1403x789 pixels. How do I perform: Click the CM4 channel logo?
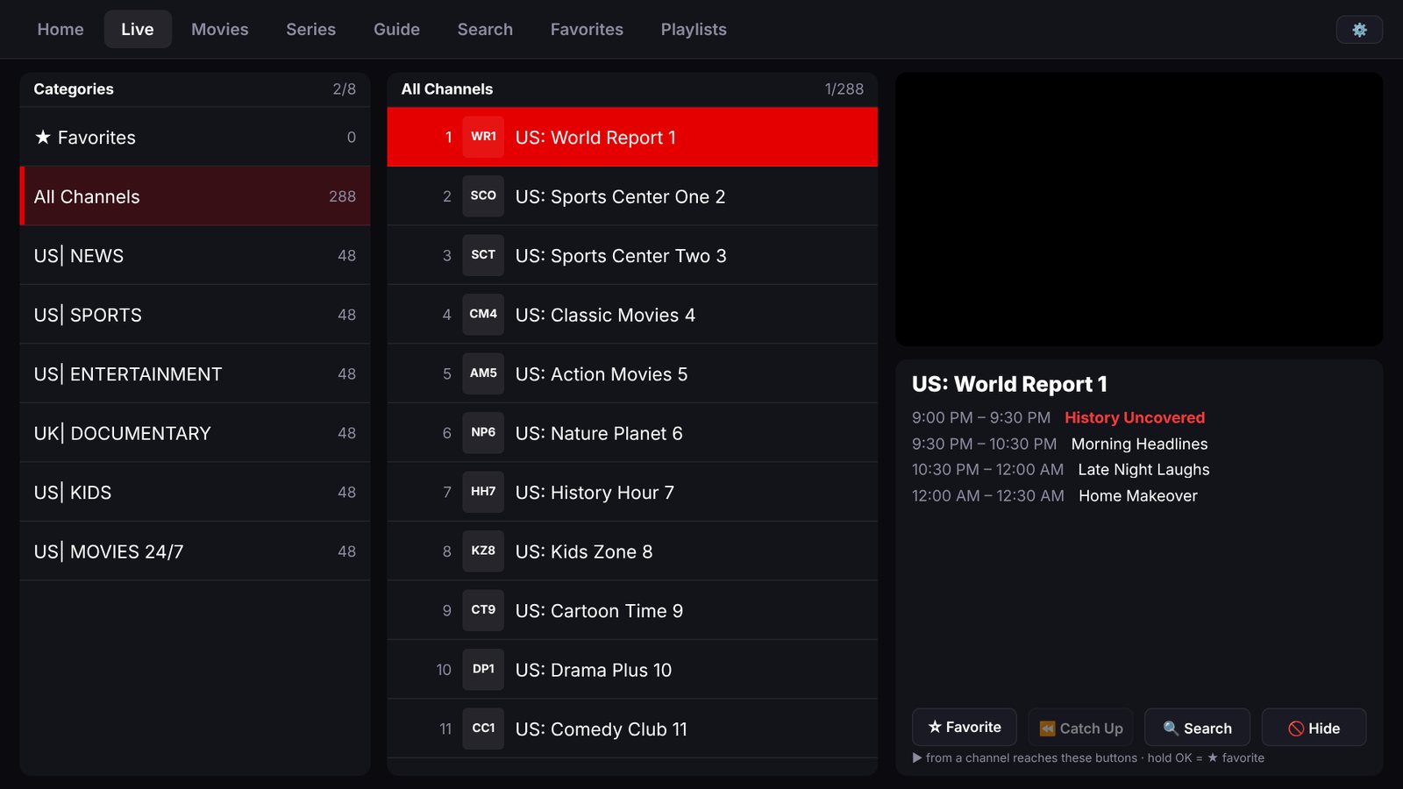point(483,315)
